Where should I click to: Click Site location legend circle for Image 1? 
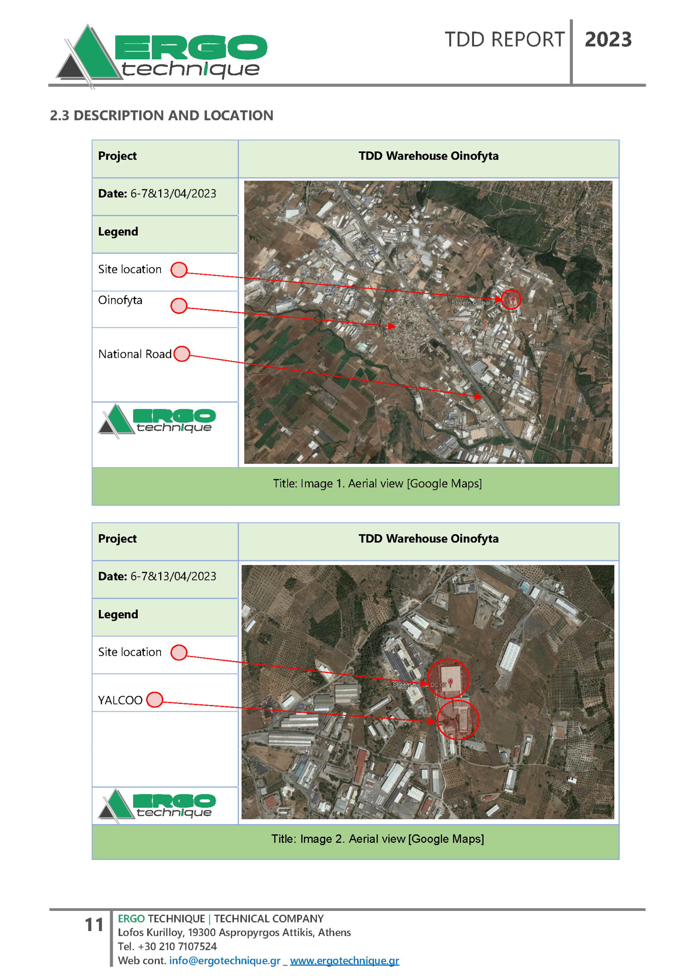(179, 270)
